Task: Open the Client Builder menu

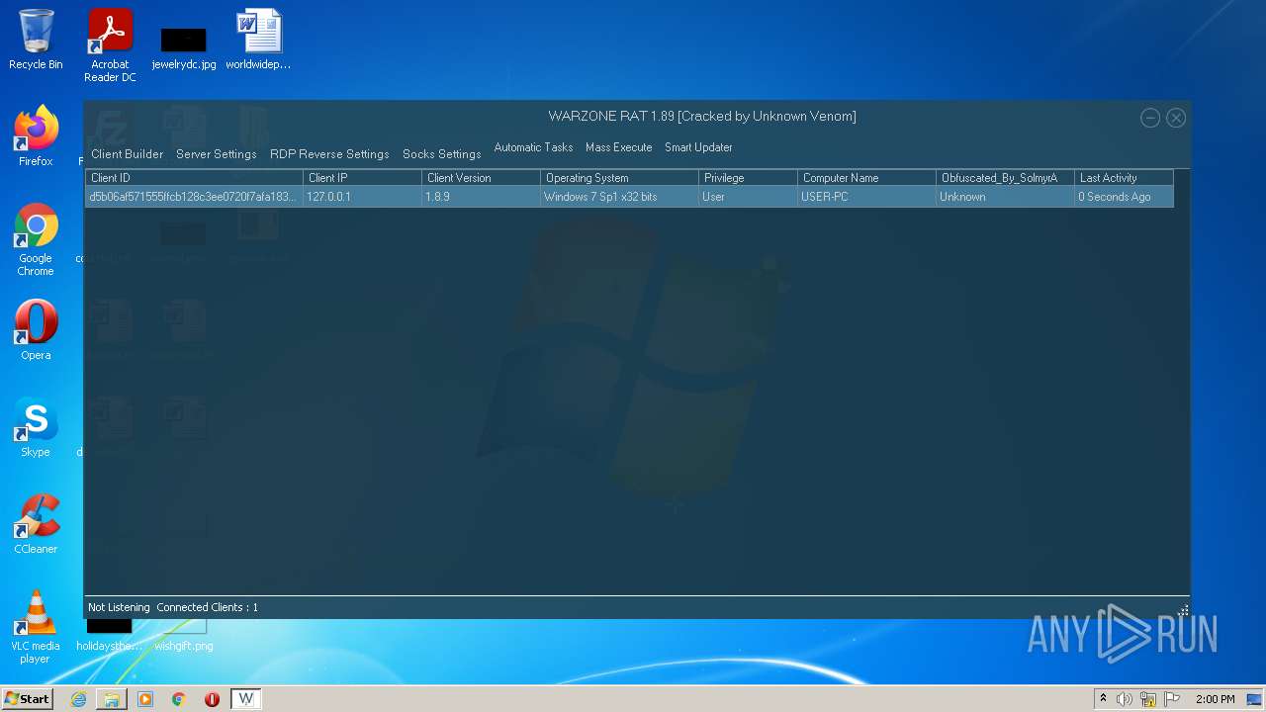Action: pyautogui.click(x=128, y=154)
